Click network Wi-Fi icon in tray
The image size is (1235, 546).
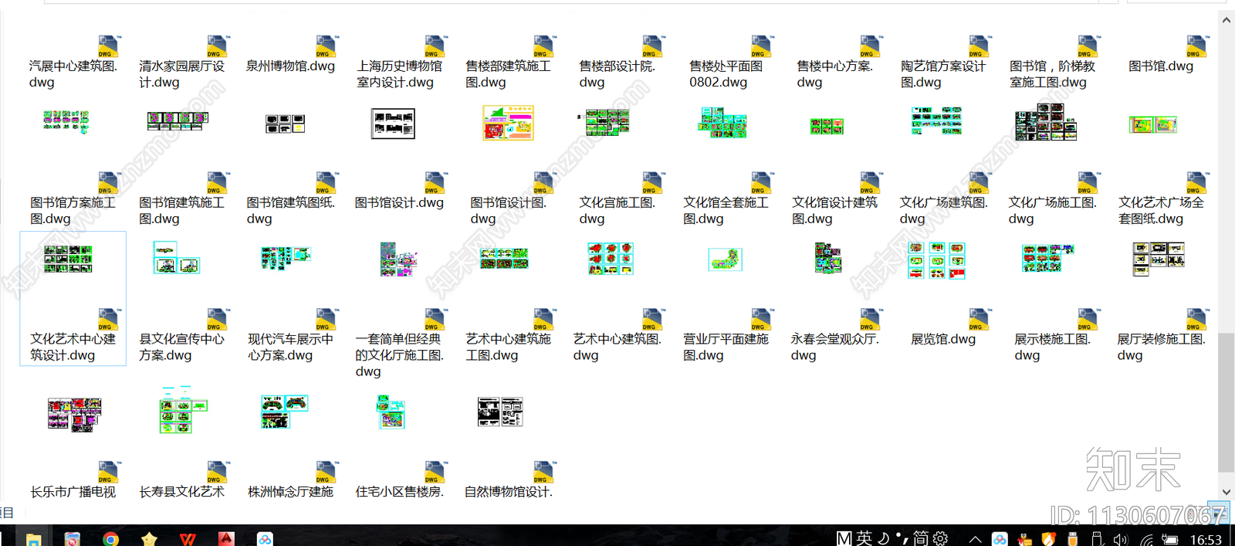1146,539
